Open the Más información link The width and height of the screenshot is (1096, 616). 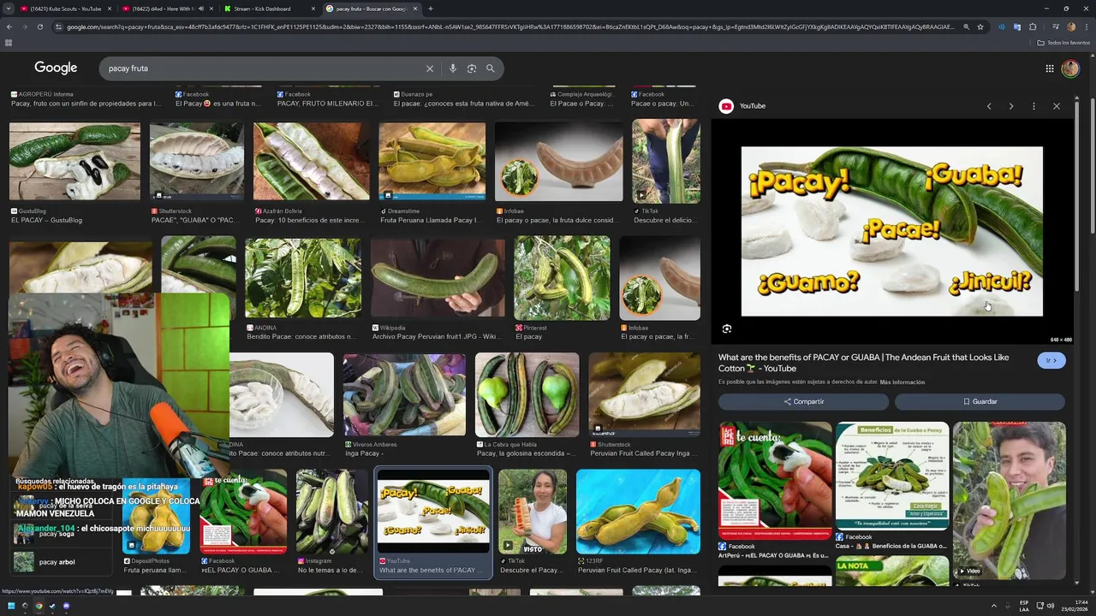point(902,382)
